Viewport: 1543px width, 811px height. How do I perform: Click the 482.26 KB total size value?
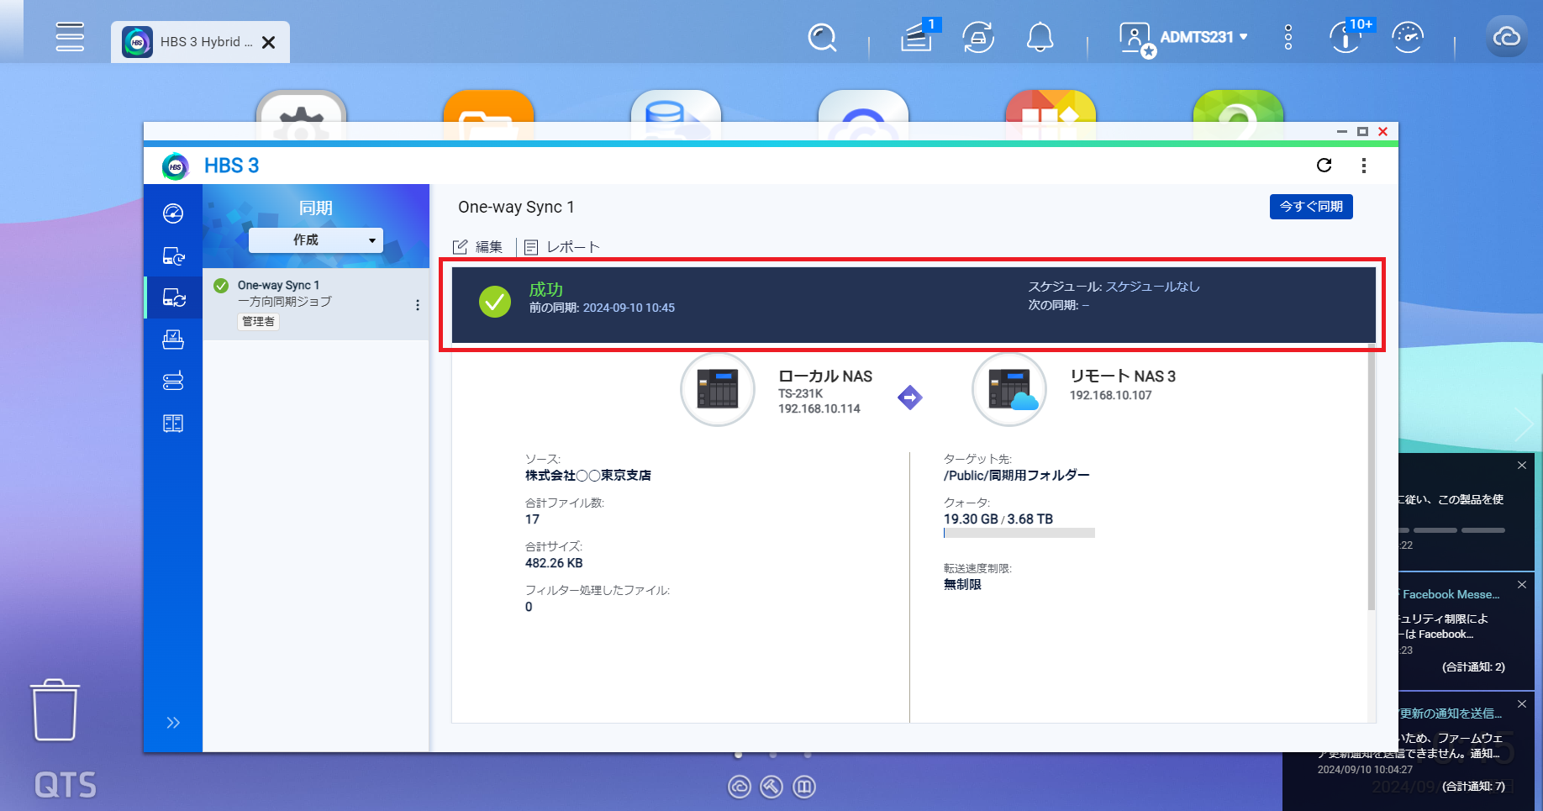(x=554, y=563)
